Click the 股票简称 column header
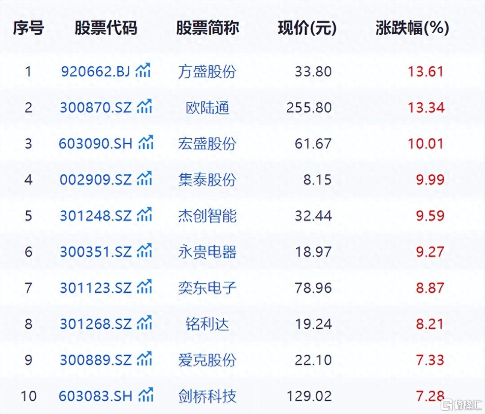This screenshot has height=414, width=485. coord(208,28)
